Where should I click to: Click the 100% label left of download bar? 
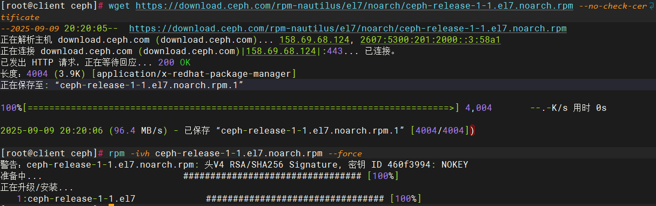click(x=11, y=108)
